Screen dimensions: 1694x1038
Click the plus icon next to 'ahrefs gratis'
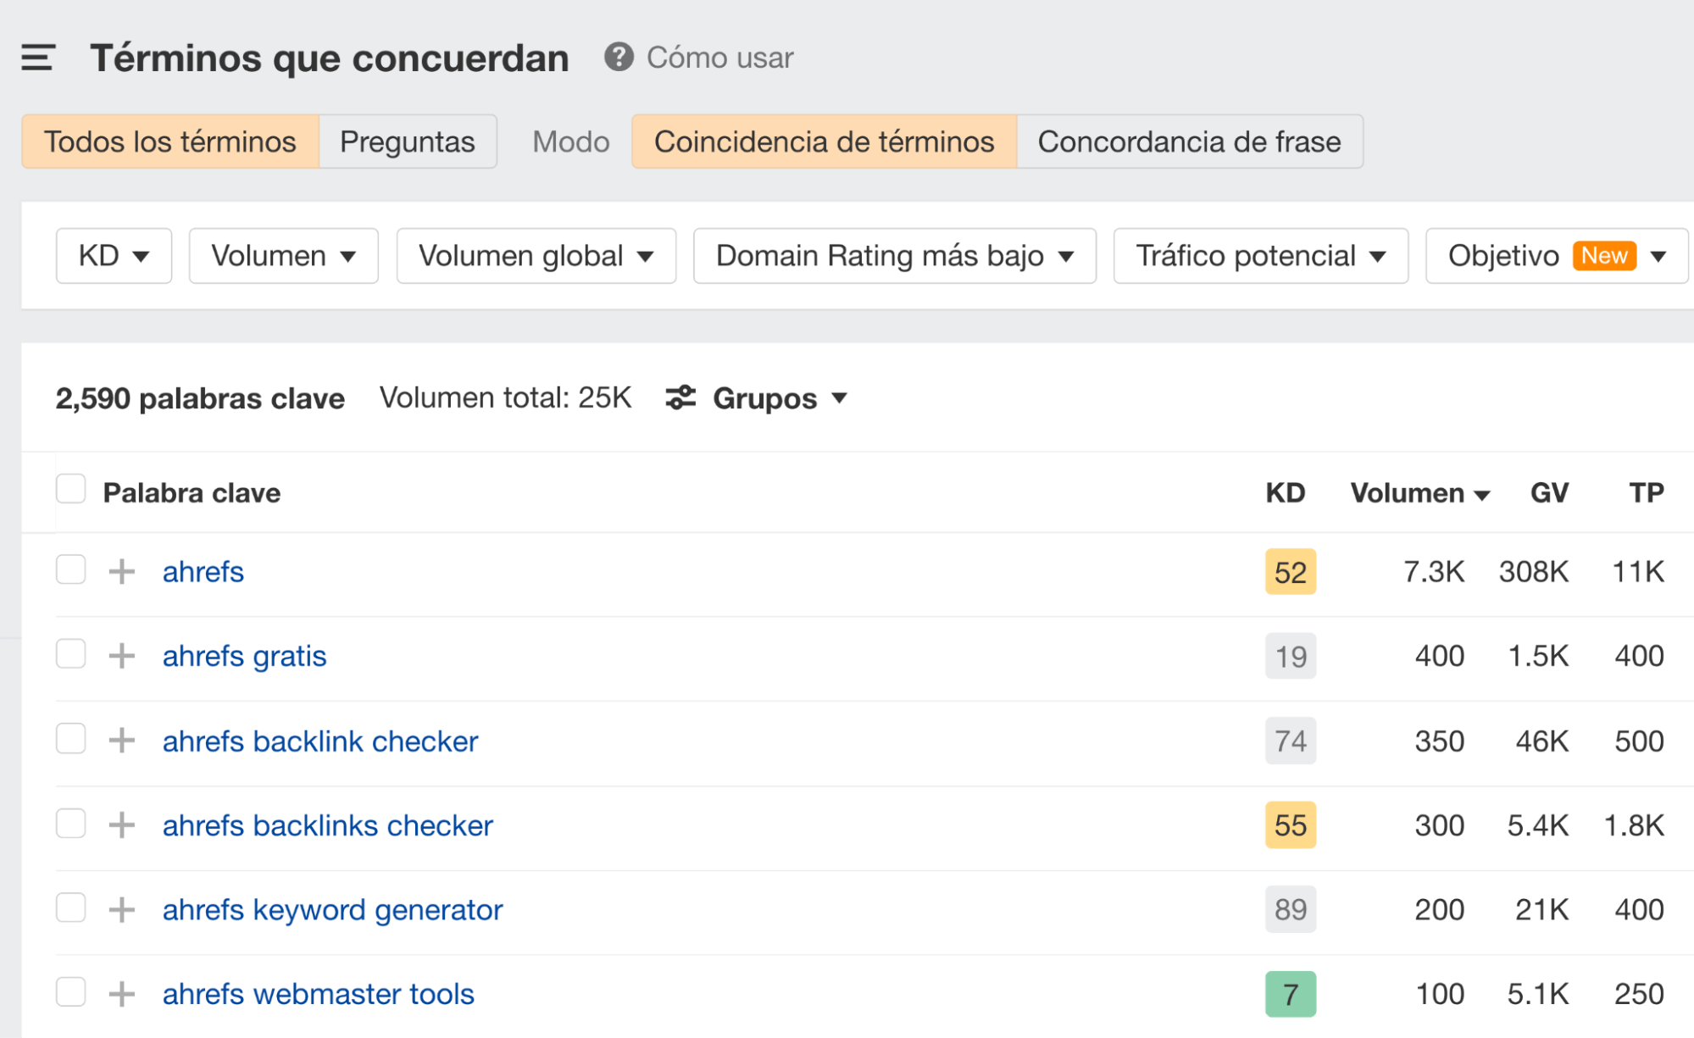coord(124,655)
